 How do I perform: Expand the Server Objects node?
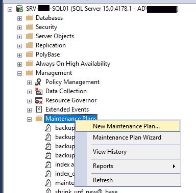pyautogui.click(x=19, y=37)
